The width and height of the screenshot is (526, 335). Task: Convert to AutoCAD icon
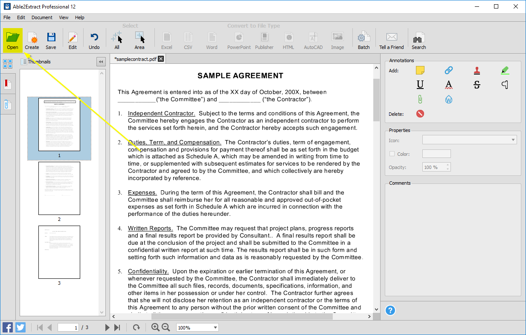click(313, 40)
